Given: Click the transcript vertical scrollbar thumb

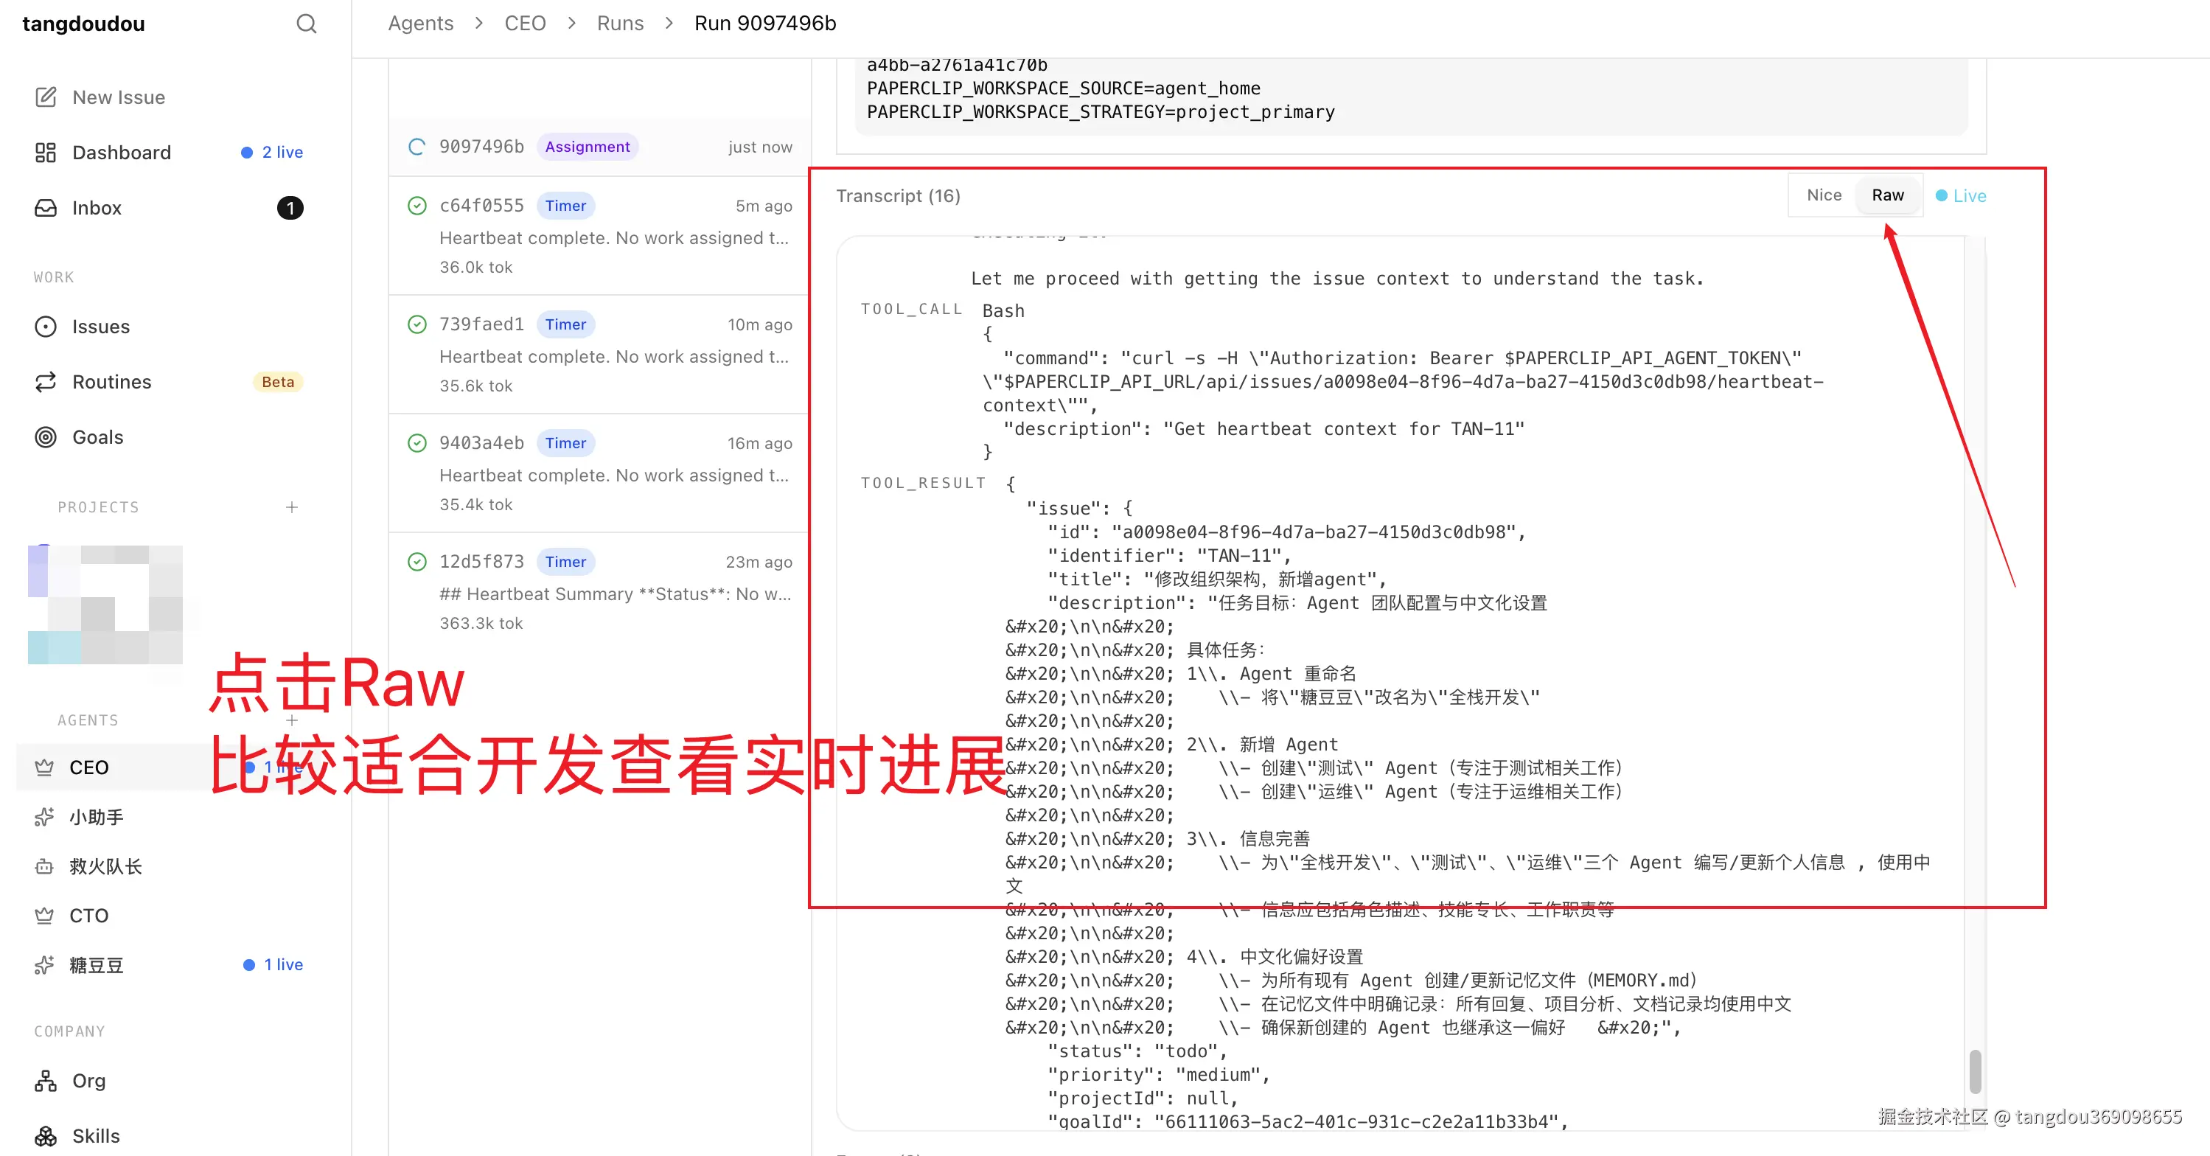Looking at the screenshot, I should click(x=1975, y=1071).
